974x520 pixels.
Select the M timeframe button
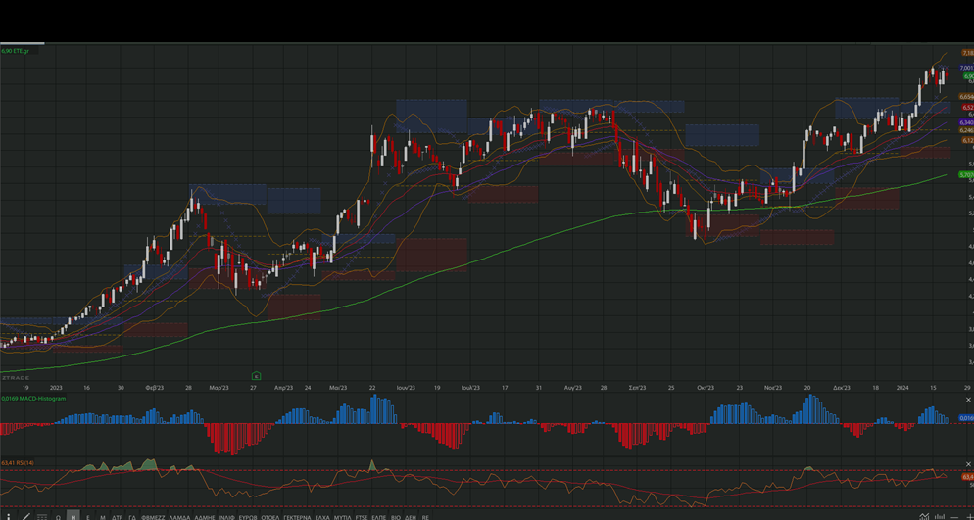(x=103, y=517)
